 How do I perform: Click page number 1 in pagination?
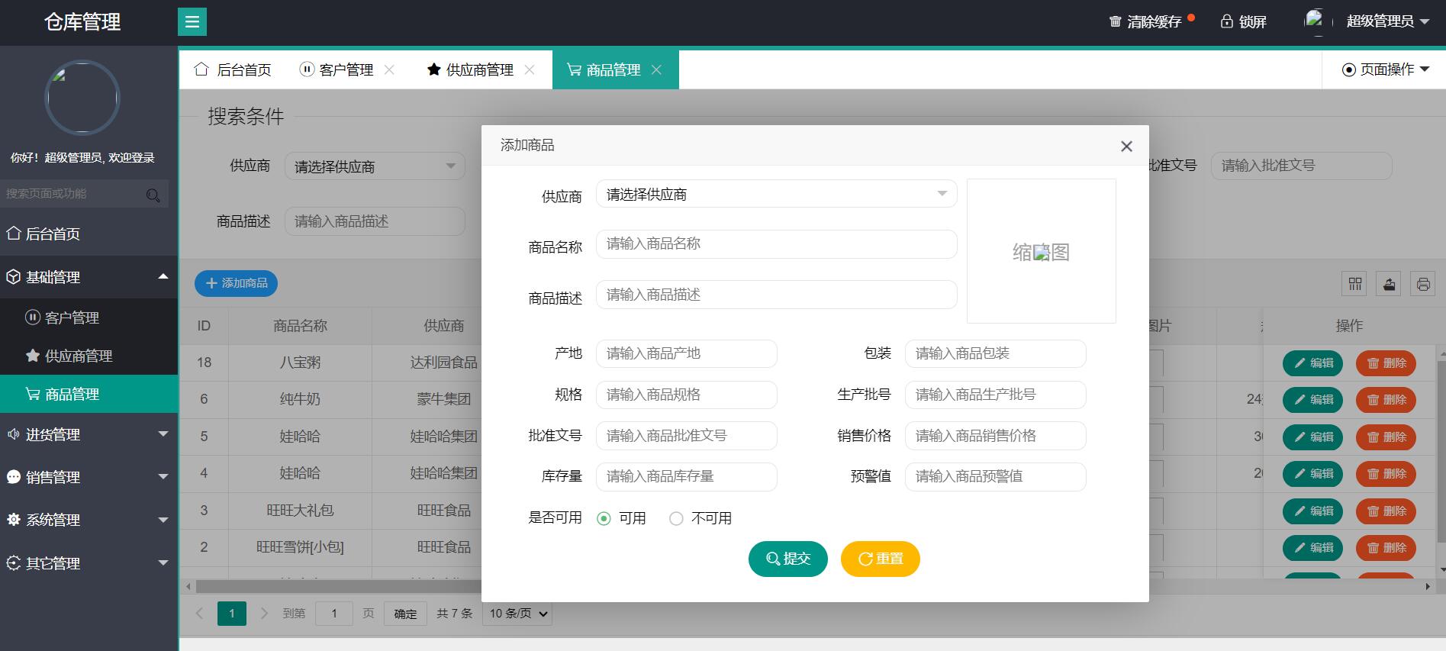[x=232, y=614]
